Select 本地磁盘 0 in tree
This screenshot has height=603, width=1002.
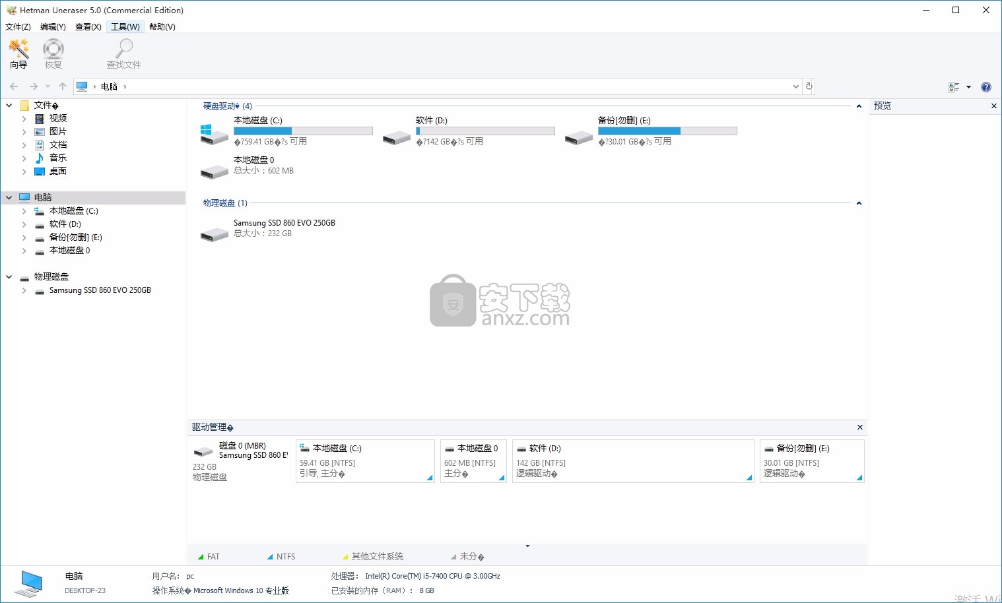[69, 251]
